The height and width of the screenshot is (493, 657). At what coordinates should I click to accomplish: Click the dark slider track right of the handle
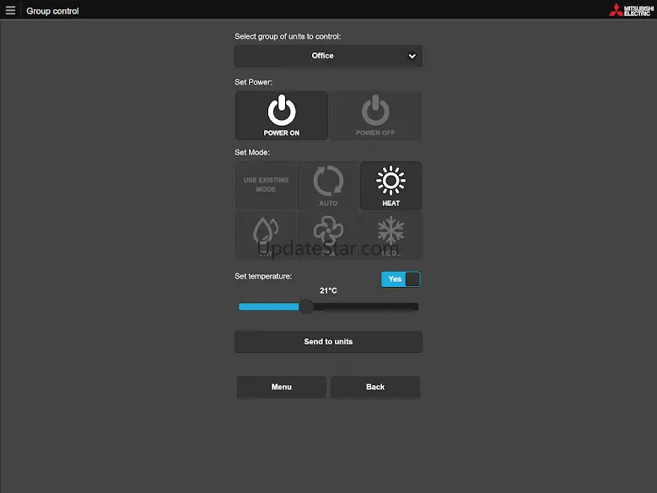[x=366, y=306]
